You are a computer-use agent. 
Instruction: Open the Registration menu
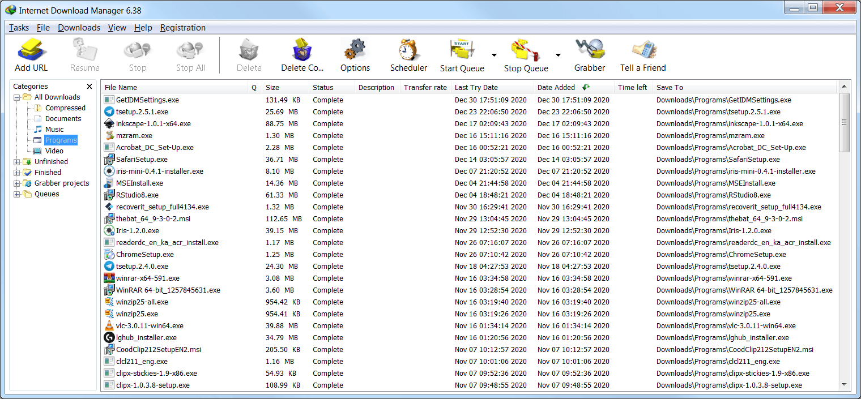tap(184, 27)
